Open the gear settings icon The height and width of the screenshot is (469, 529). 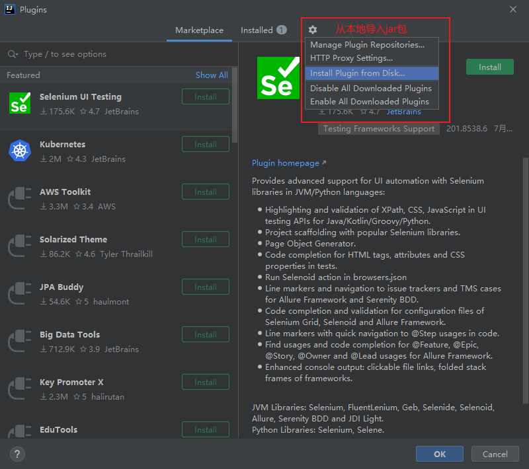click(x=313, y=30)
